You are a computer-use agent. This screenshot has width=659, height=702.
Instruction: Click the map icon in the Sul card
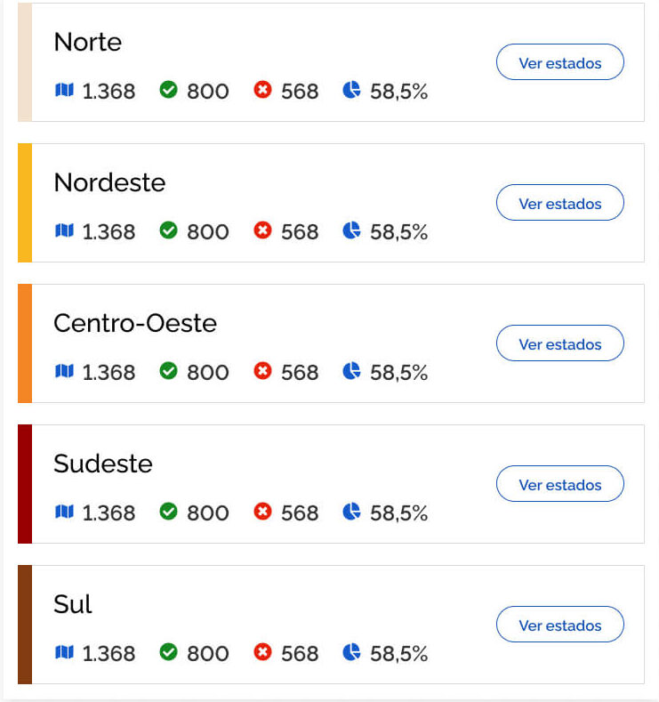(64, 652)
